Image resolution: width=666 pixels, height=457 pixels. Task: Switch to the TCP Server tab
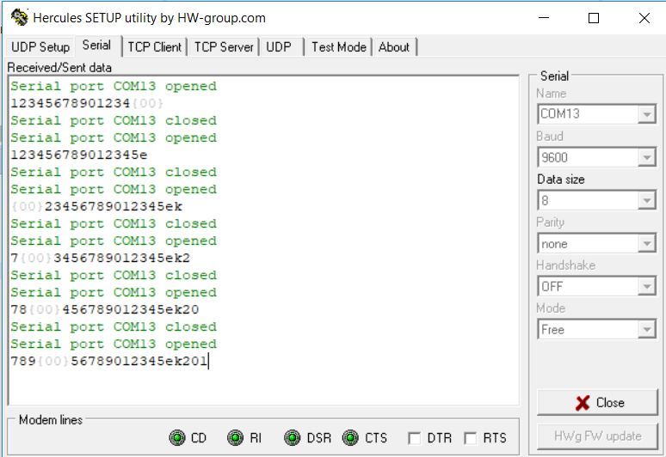pos(224,46)
